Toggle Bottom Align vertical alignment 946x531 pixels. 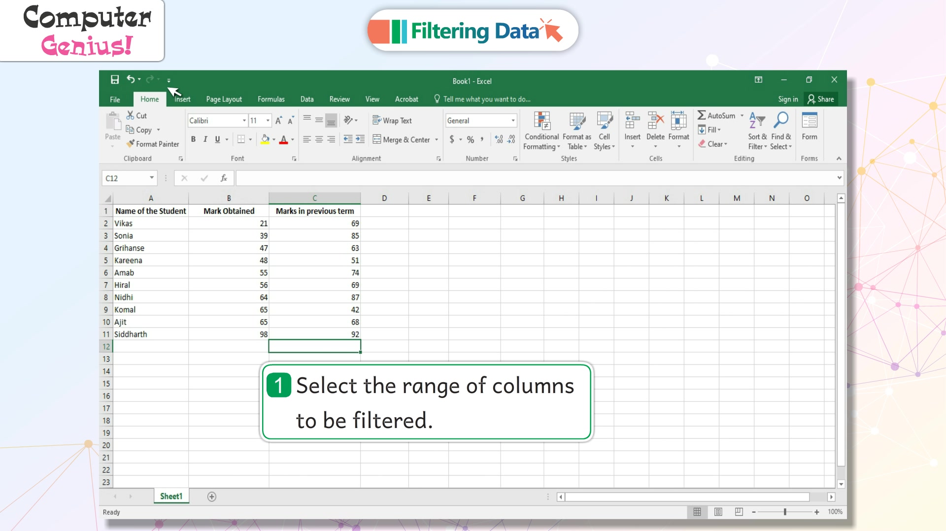(331, 120)
